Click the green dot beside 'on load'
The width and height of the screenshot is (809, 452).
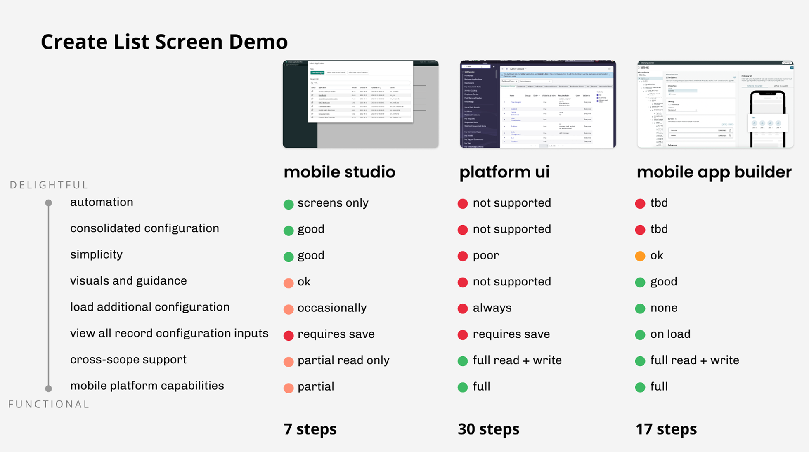(640, 335)
